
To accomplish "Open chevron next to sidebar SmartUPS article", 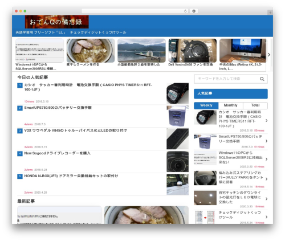I will pyautogui.click(x=267, y=141).
